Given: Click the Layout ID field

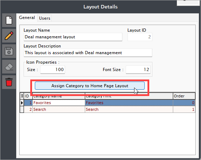Looking at the screenshot, I should pyautogui.click(x=140, y=37).
